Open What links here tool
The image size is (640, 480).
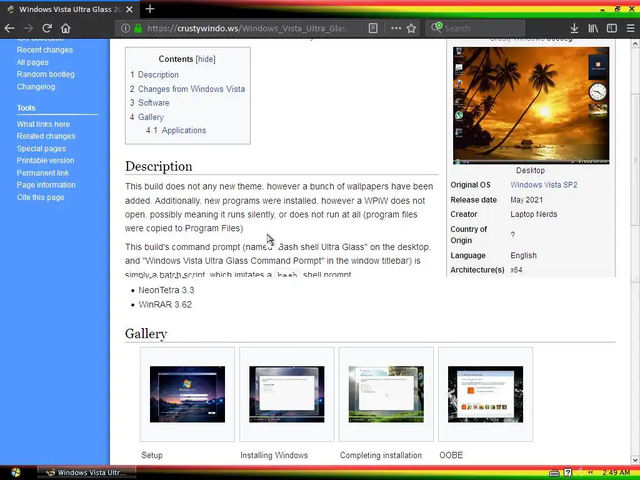pos(43,124)
